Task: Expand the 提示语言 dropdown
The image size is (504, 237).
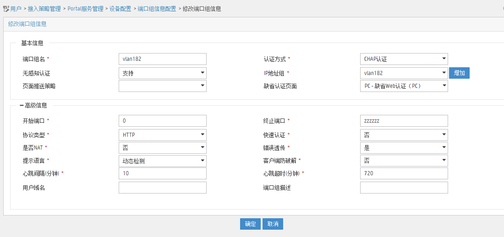Action: point(162,161)
